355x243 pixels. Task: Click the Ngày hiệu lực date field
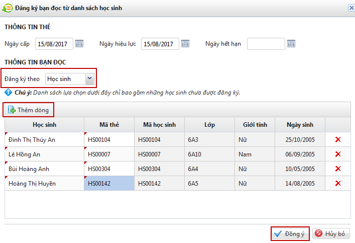coord(160,44)
